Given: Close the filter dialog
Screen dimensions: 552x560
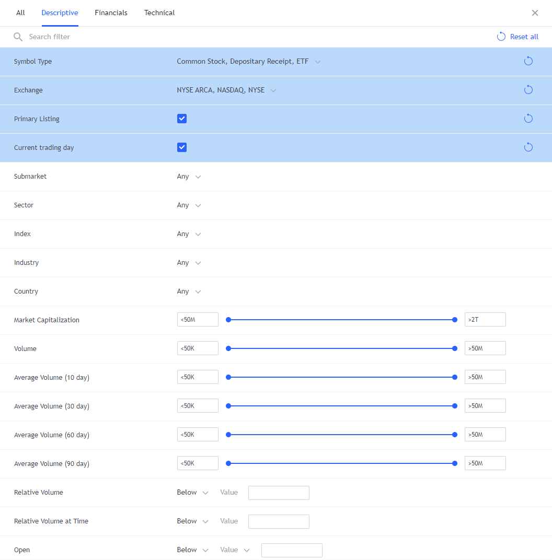Looking at the screenshot, I should click(x=535, y=13).
